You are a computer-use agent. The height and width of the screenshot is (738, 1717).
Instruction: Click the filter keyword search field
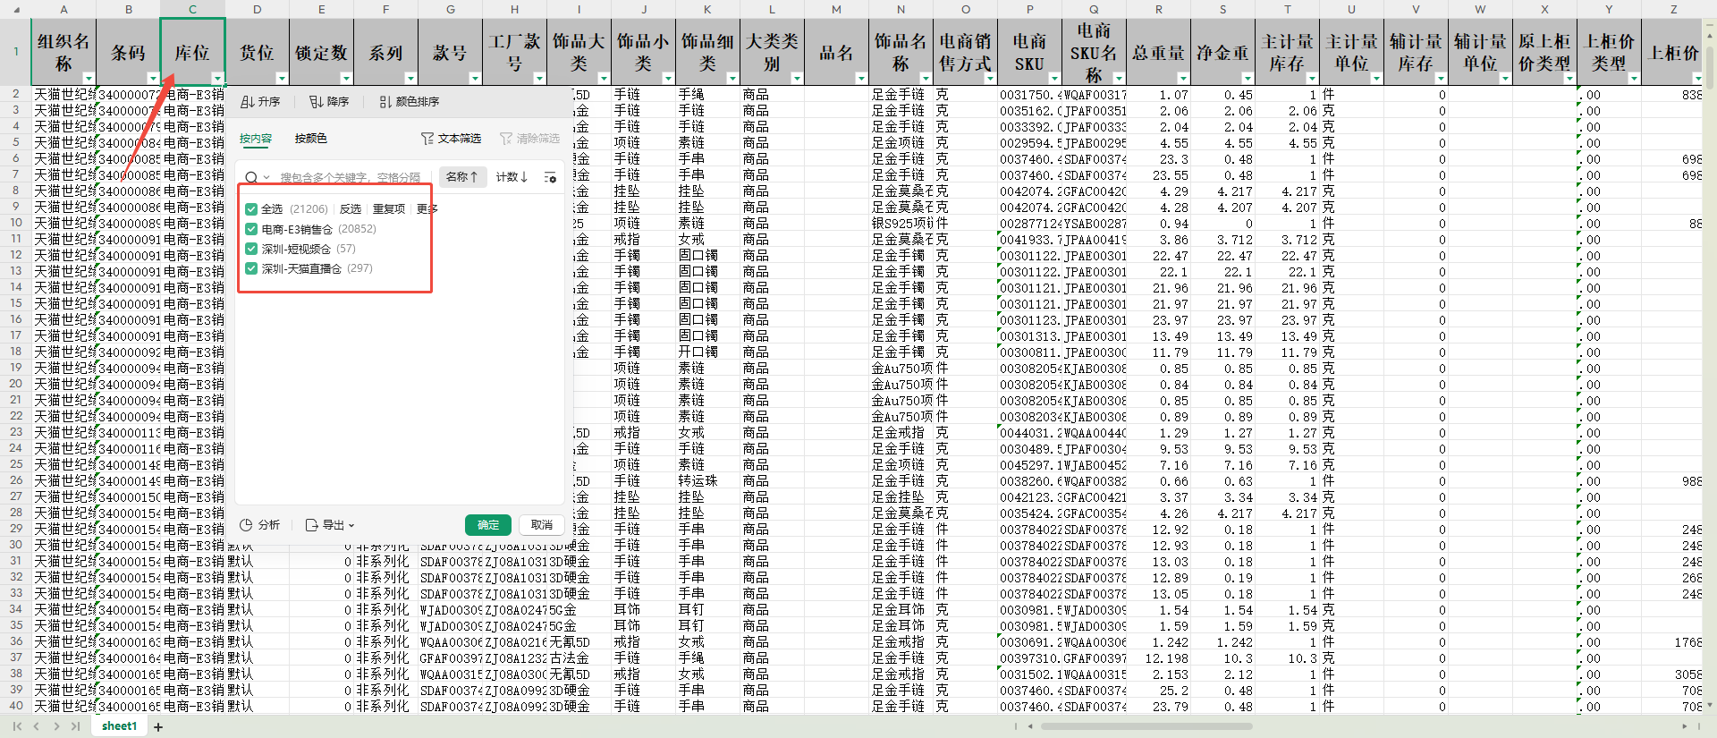coord(349,177)
